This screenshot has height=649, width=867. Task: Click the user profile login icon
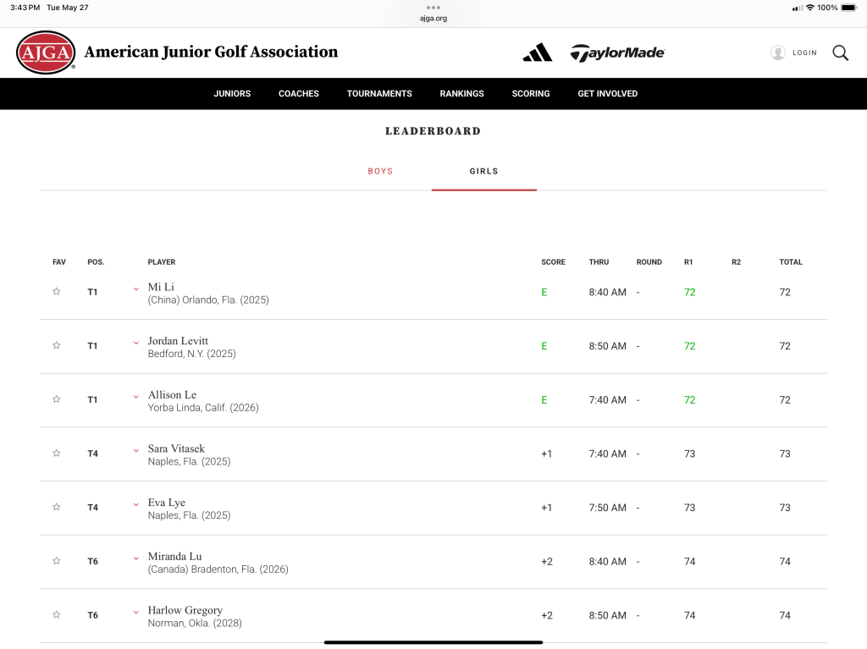pos(777,52)
